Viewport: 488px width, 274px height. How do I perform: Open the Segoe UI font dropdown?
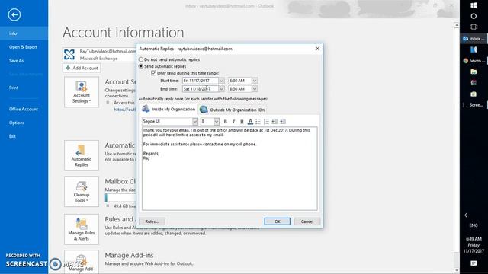pyautogui.click(x=195, y=122)
